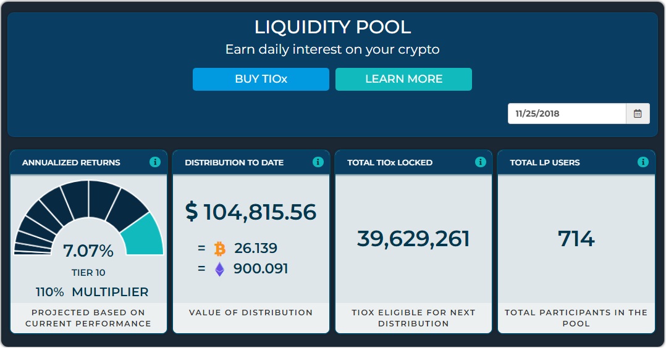Click the $104,815.56 distribution amount
This screenshot has width=666, height=348.
[x=251, y=212]
